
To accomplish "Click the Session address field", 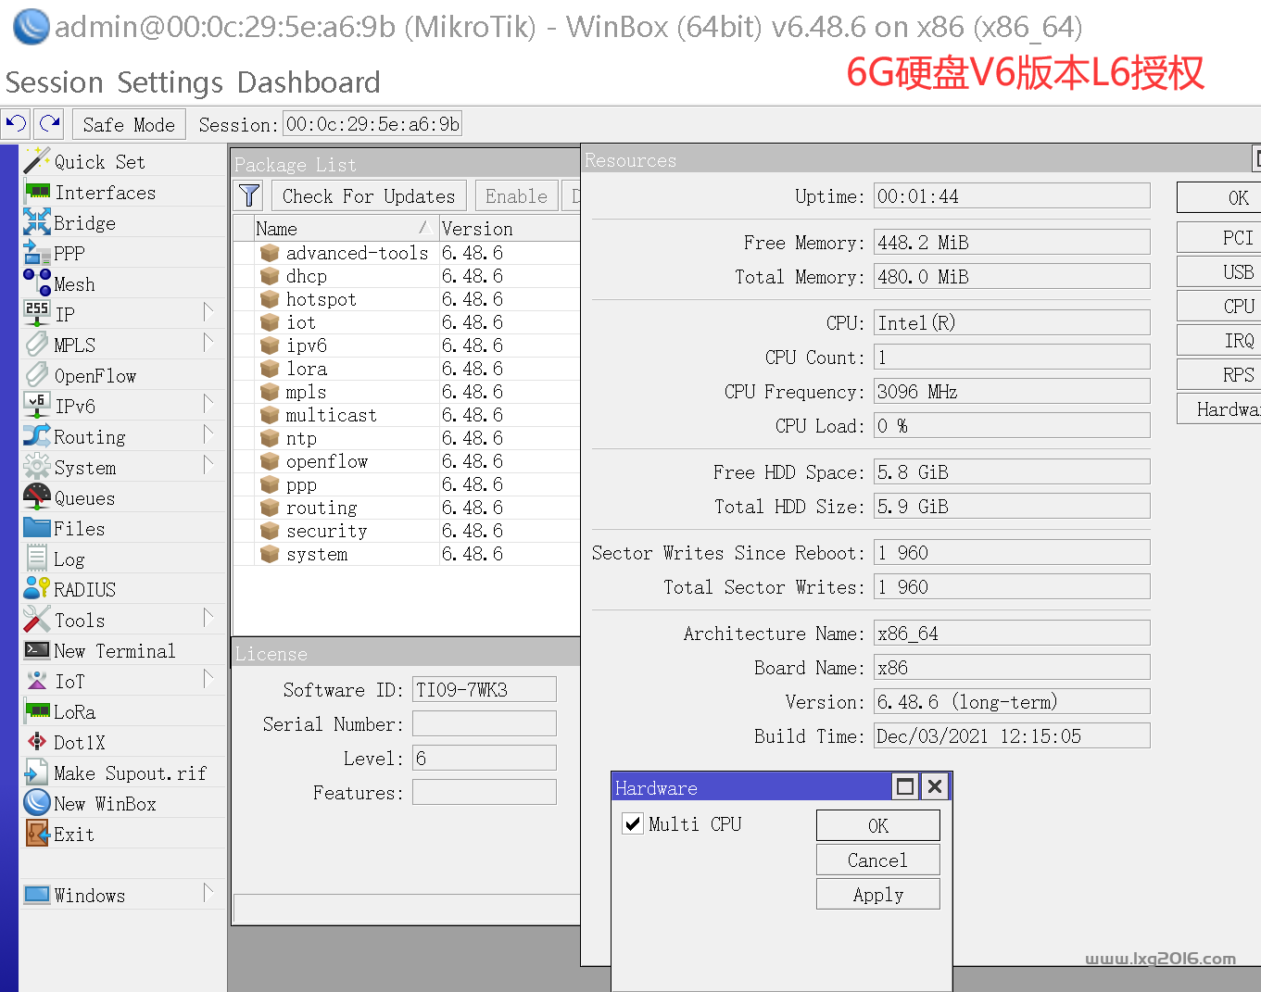I will click(x=372, y=124).
